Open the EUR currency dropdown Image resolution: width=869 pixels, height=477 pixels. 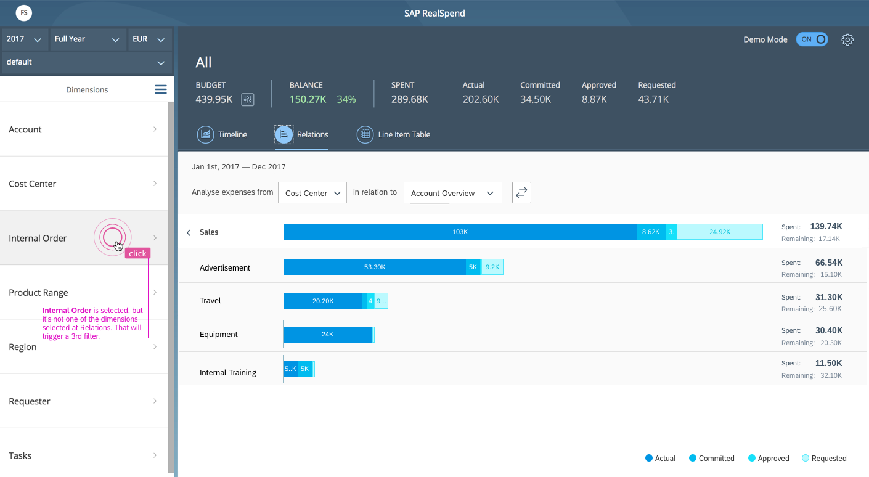[x=149, y=39]
